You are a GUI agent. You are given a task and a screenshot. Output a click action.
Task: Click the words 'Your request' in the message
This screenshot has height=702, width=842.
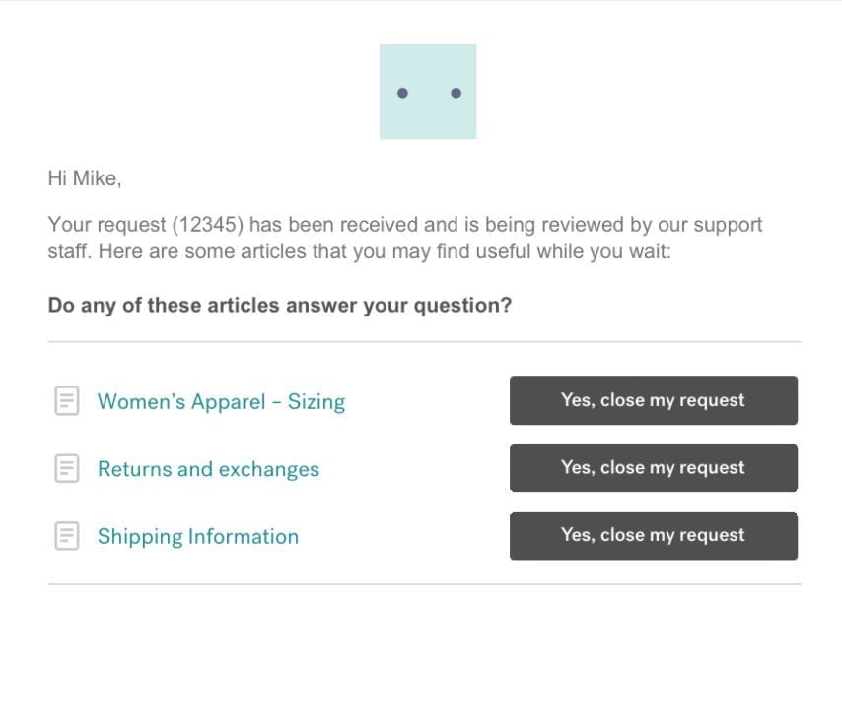point(106,225)
